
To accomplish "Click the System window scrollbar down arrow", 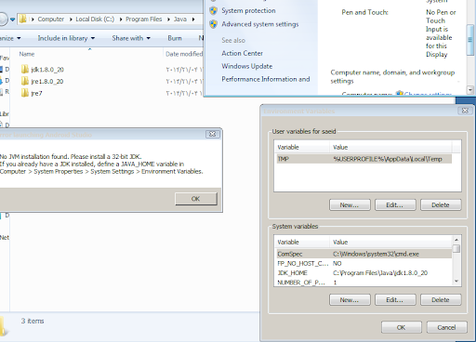I will coord(470,90).
